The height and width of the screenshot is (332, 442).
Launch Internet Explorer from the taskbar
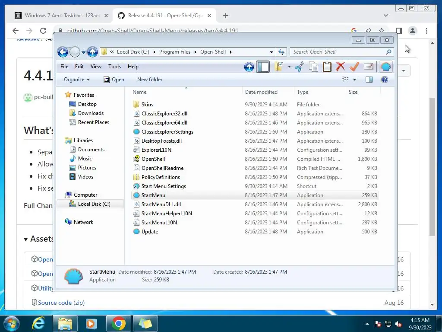point(38,323)
